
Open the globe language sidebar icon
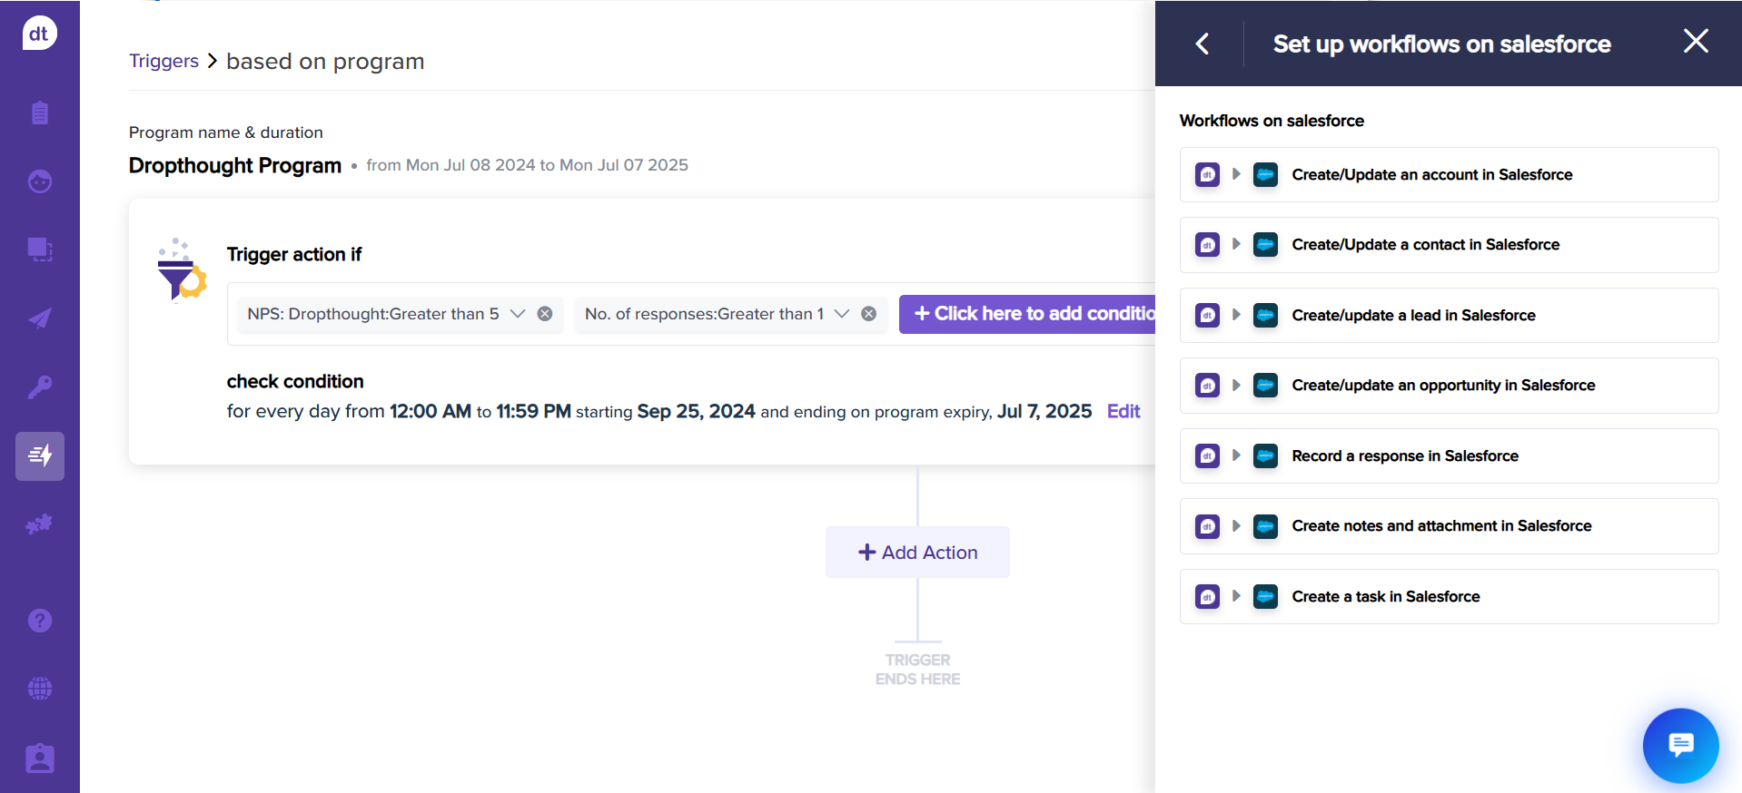[40, 689]
